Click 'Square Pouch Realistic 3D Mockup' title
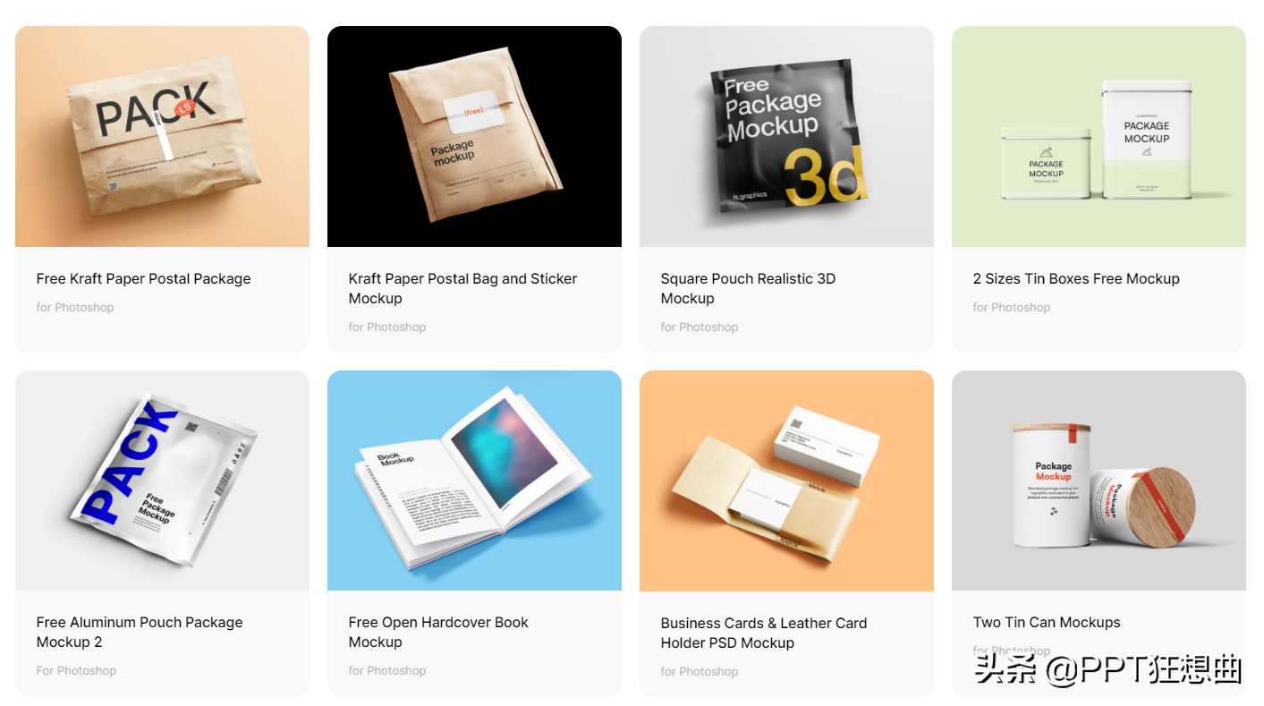The width and height of the screenshot is (1264, 706). 748,288
